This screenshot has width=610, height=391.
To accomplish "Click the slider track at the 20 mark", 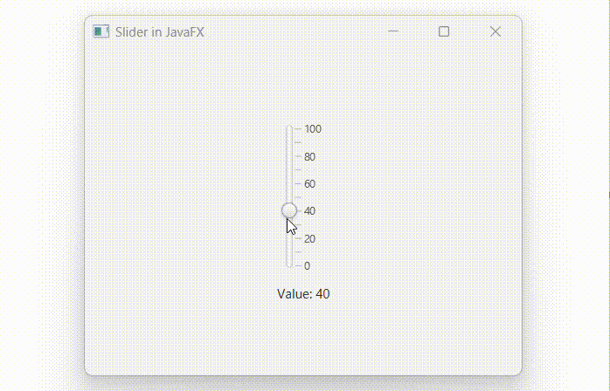I will [x=289, y=238].
